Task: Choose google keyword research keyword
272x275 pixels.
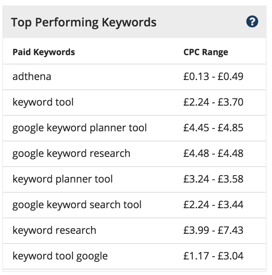Action: [x=71, y=154]
